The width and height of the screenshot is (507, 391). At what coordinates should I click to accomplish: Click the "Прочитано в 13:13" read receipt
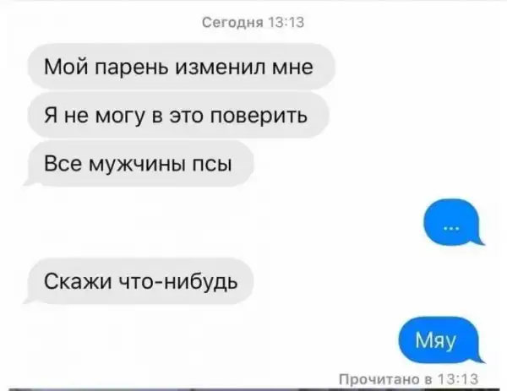point(408,379)
